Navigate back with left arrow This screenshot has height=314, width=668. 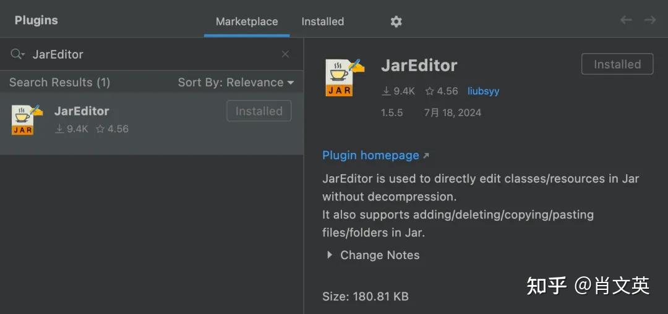point(626,20)
